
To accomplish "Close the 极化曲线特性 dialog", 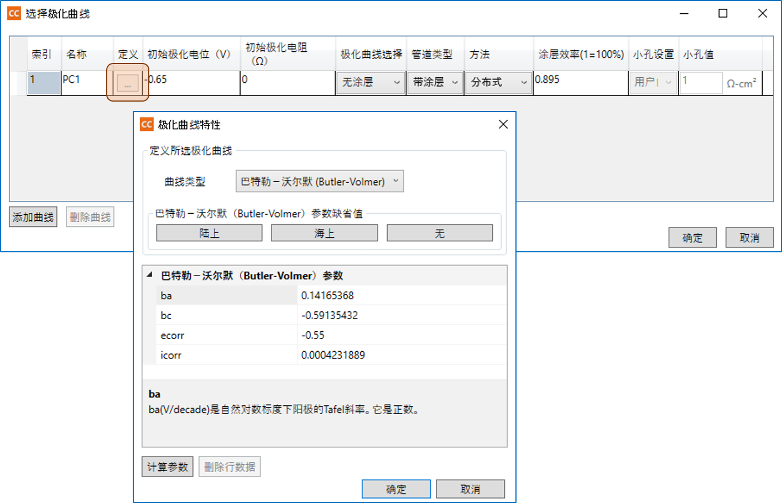I will (503, 124).
